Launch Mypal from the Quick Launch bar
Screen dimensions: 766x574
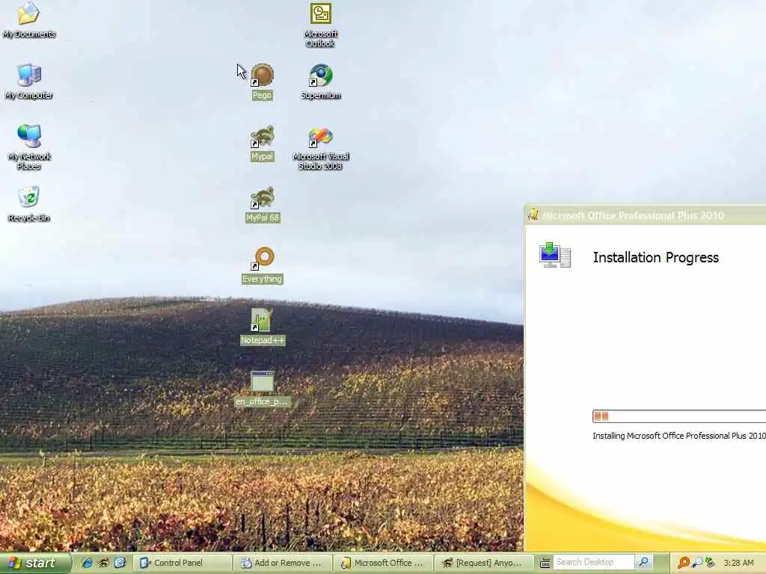(103, 563)
